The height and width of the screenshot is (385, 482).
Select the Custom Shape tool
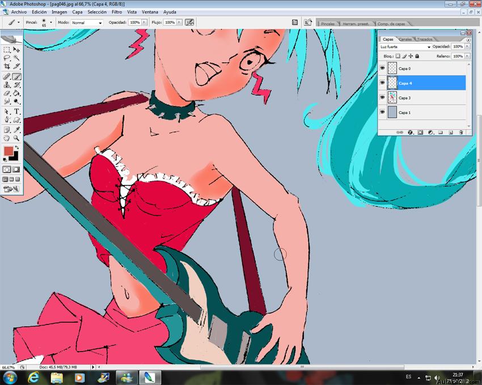[x=16, y=119]
